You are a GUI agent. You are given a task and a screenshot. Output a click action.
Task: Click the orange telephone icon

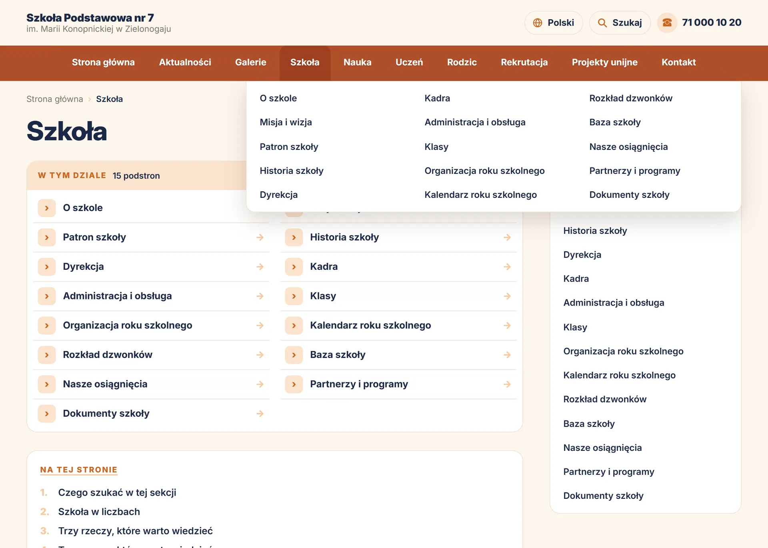tap(667, 23)
